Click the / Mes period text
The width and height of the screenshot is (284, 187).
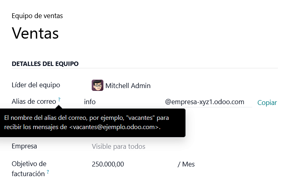click(186, 164)
